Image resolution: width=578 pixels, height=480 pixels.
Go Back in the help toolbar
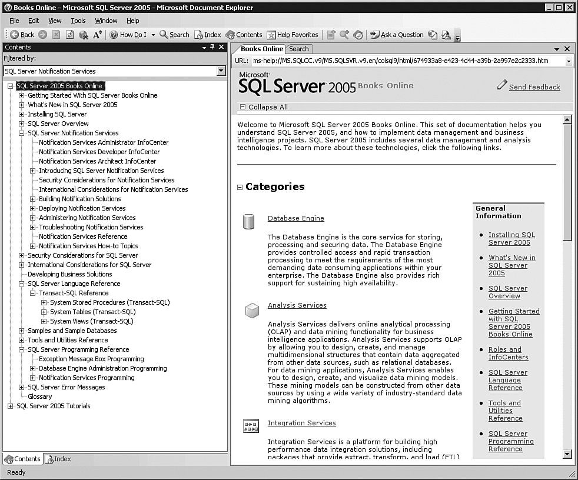pyautogui.click(x=22, y=35)
